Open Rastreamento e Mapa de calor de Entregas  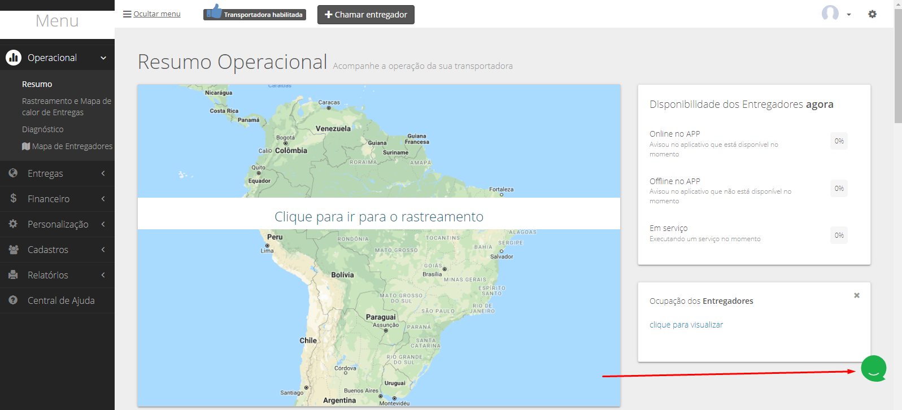67,107
